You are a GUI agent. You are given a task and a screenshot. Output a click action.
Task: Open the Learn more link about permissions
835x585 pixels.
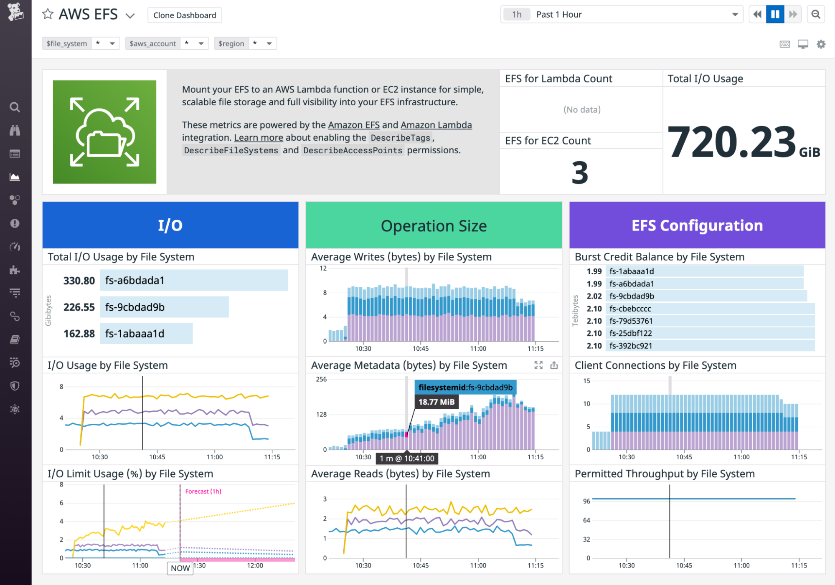[x=259, y=137]
